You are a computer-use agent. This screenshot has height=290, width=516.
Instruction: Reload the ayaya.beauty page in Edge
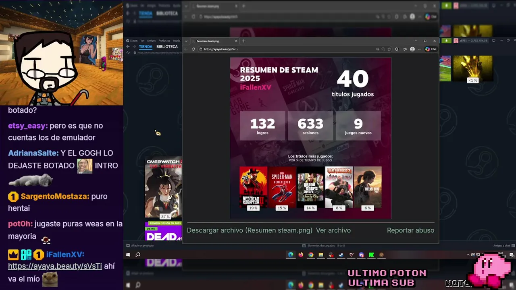(x=193, y=49)
